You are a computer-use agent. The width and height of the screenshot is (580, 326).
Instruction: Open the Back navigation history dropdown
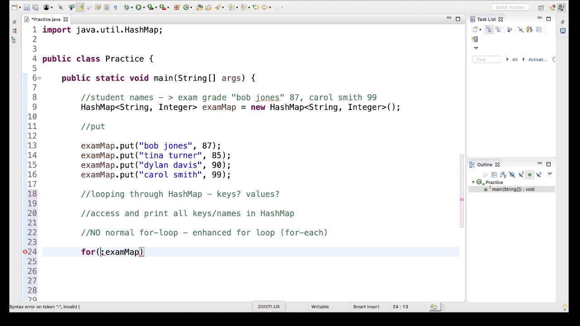tap(270, 7)
